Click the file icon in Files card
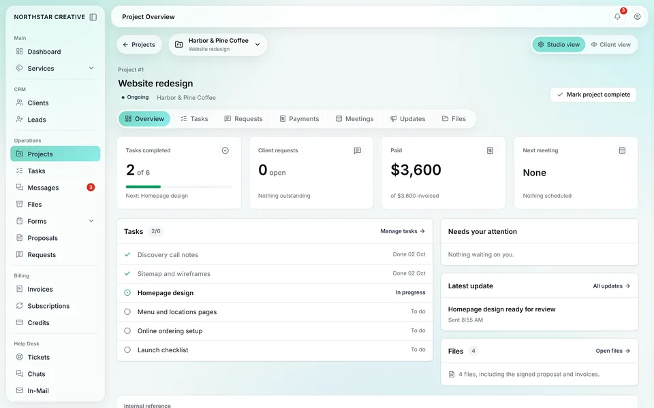This screenshot has height=408, width=654. coord(451,374)
